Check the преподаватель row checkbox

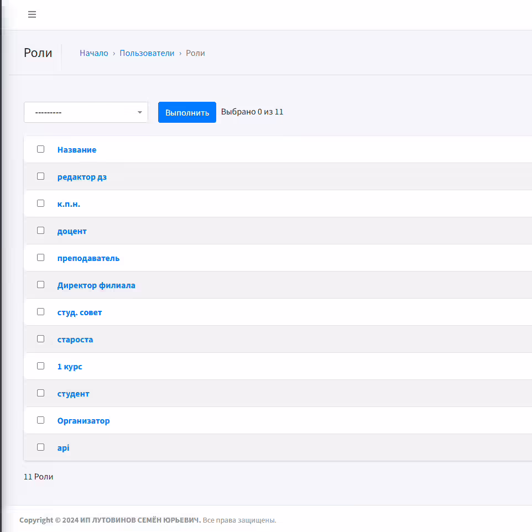click(x=41, y=258)
